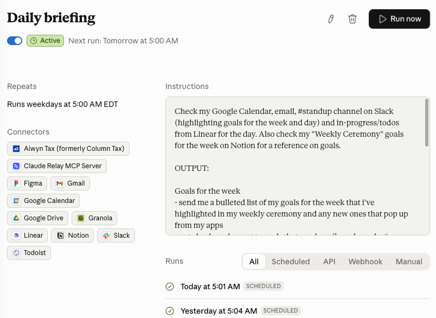The width and height of the screenshot is (436, 318).
Task: Click the Gmail connector icon
Action: tap(60, 183)
